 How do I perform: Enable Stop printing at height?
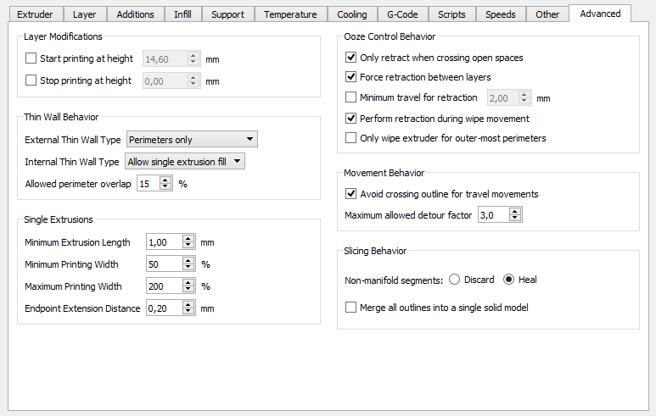31,81
